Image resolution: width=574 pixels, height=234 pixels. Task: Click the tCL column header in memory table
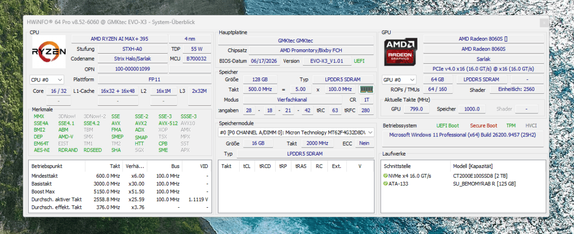[247, 166]
